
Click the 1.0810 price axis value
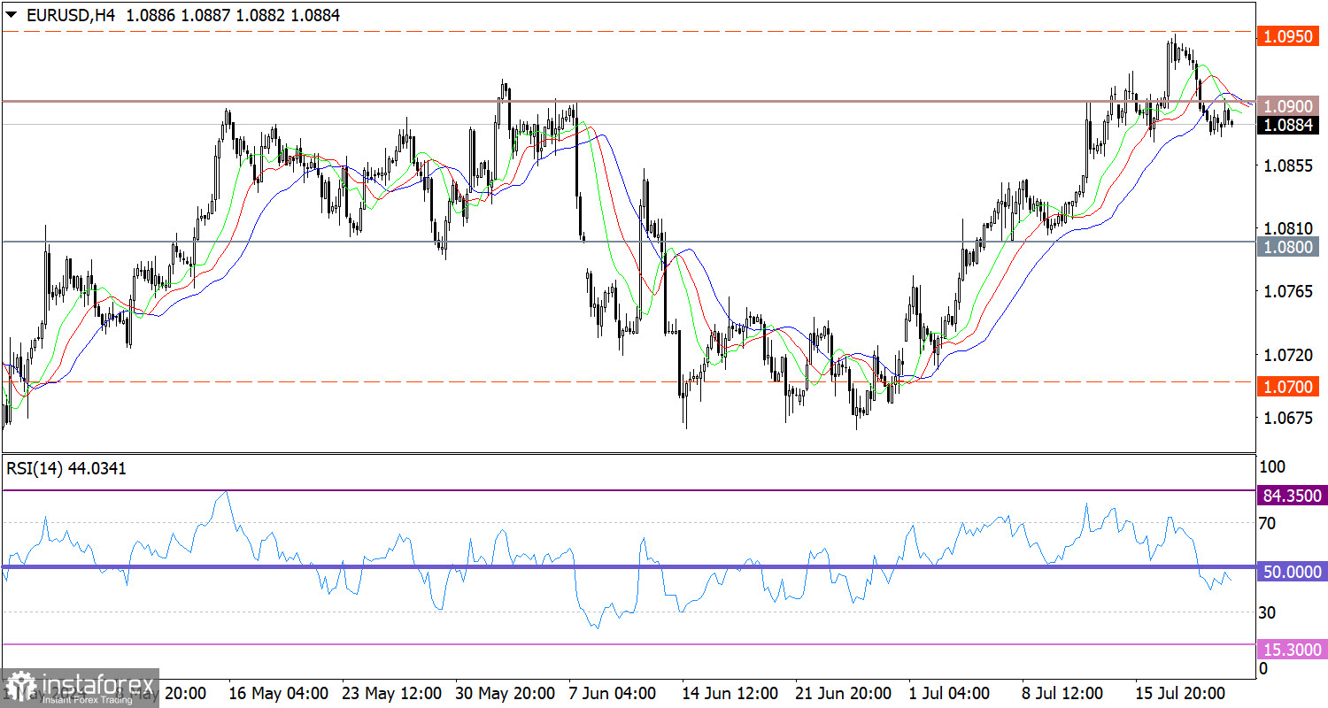click(x=1286, y=228)
